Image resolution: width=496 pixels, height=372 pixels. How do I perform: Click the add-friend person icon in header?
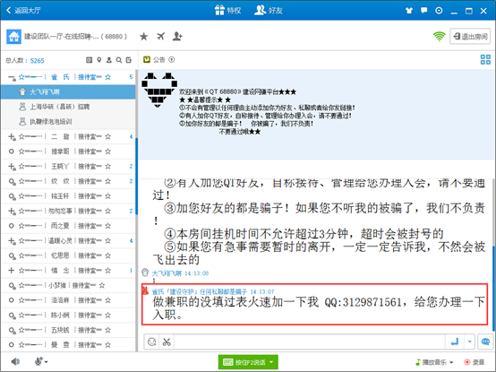[177, 37]
